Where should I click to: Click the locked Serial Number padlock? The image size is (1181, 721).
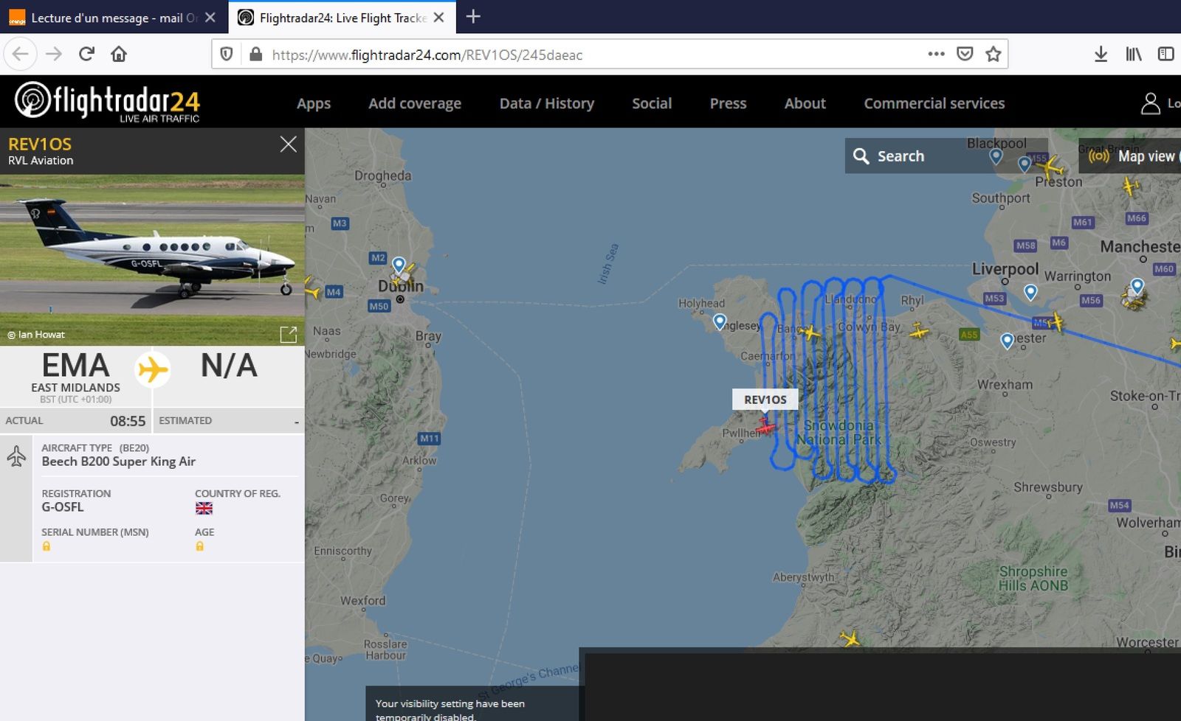(x=47, y=546)
